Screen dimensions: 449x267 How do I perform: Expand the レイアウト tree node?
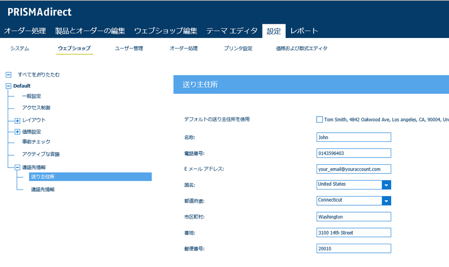17,121
